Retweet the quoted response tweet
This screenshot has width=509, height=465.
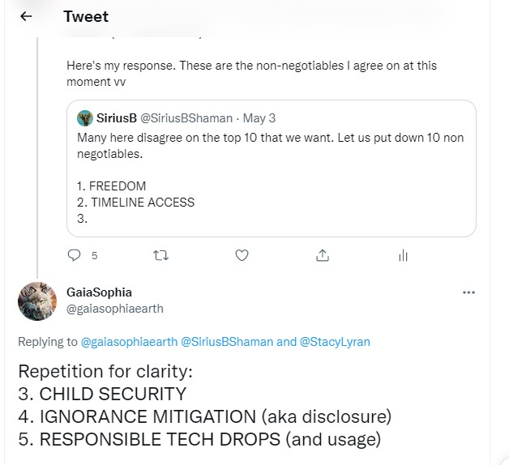click(x=160, y=255)
